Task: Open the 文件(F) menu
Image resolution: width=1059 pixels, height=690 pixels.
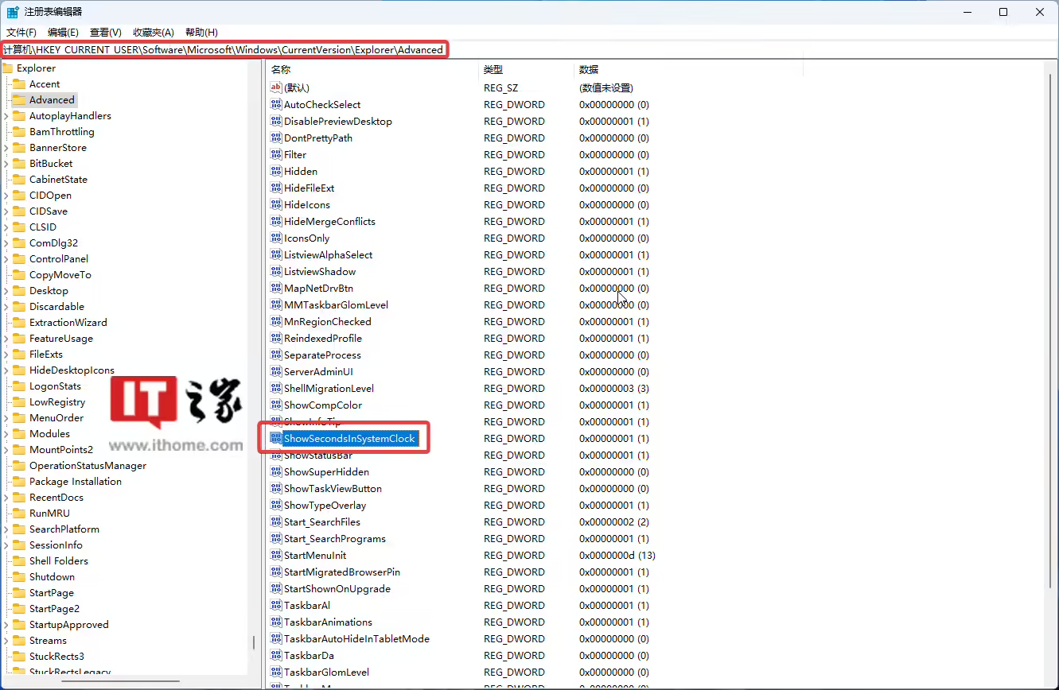Action: tap(21, 33)
